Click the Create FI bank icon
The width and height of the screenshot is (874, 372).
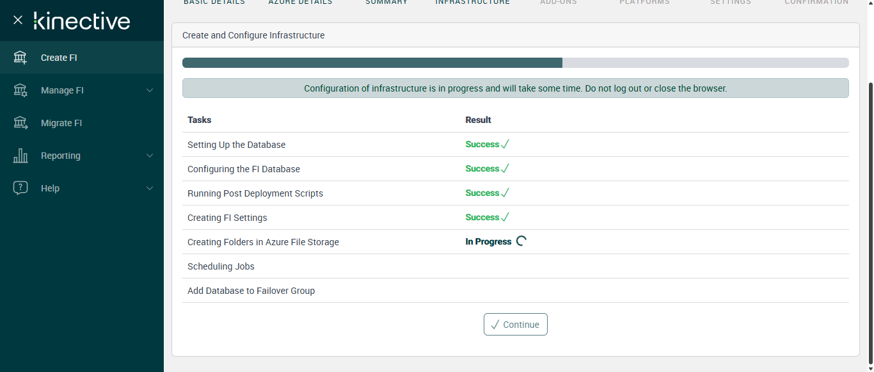coord(20,58)
